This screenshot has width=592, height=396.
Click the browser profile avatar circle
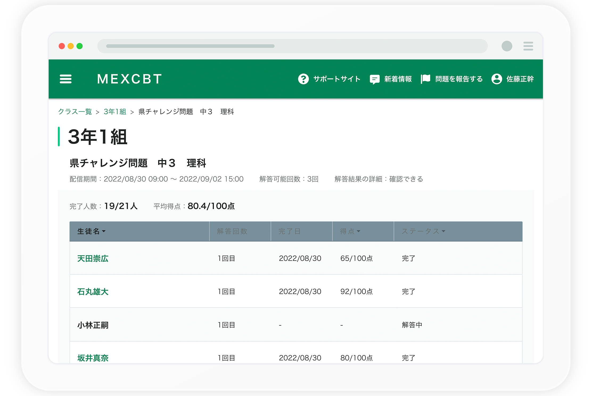pyautogui.click(x=507, y=46)
